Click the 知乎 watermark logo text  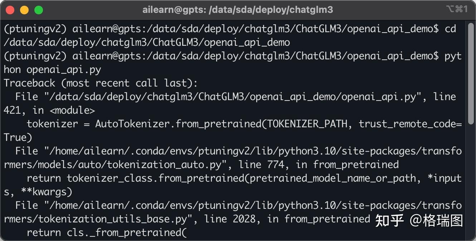pyautogui.click(x=389, y=221)
